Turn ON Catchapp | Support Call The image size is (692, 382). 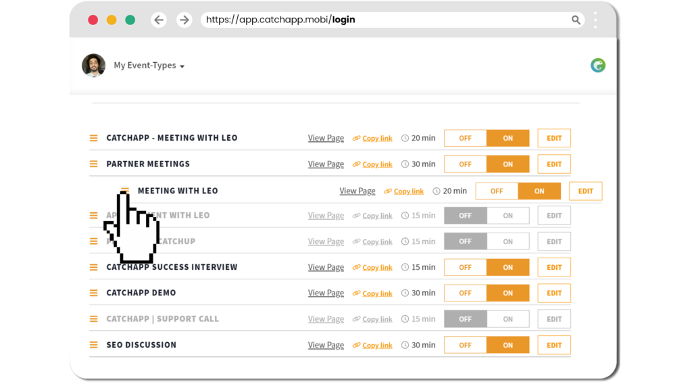(508, 319)
